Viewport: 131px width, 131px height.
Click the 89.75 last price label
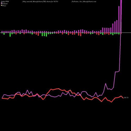(x=126, y=98)
